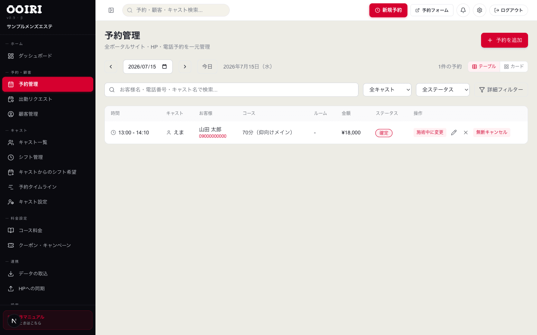Switch to カード view
The image size is (537, 335).
point(514,67)
